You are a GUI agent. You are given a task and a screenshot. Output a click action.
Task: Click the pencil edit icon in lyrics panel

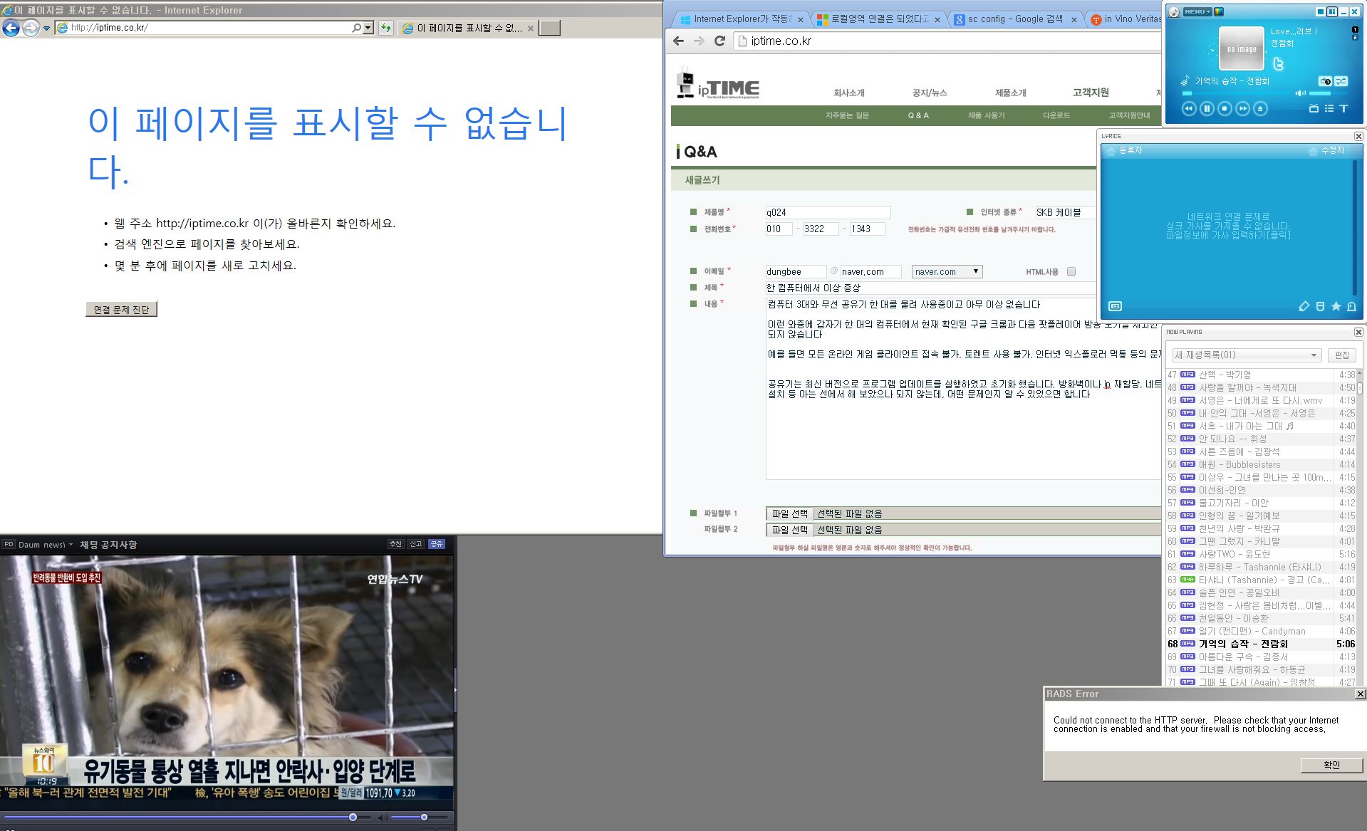click(1304, 306)
